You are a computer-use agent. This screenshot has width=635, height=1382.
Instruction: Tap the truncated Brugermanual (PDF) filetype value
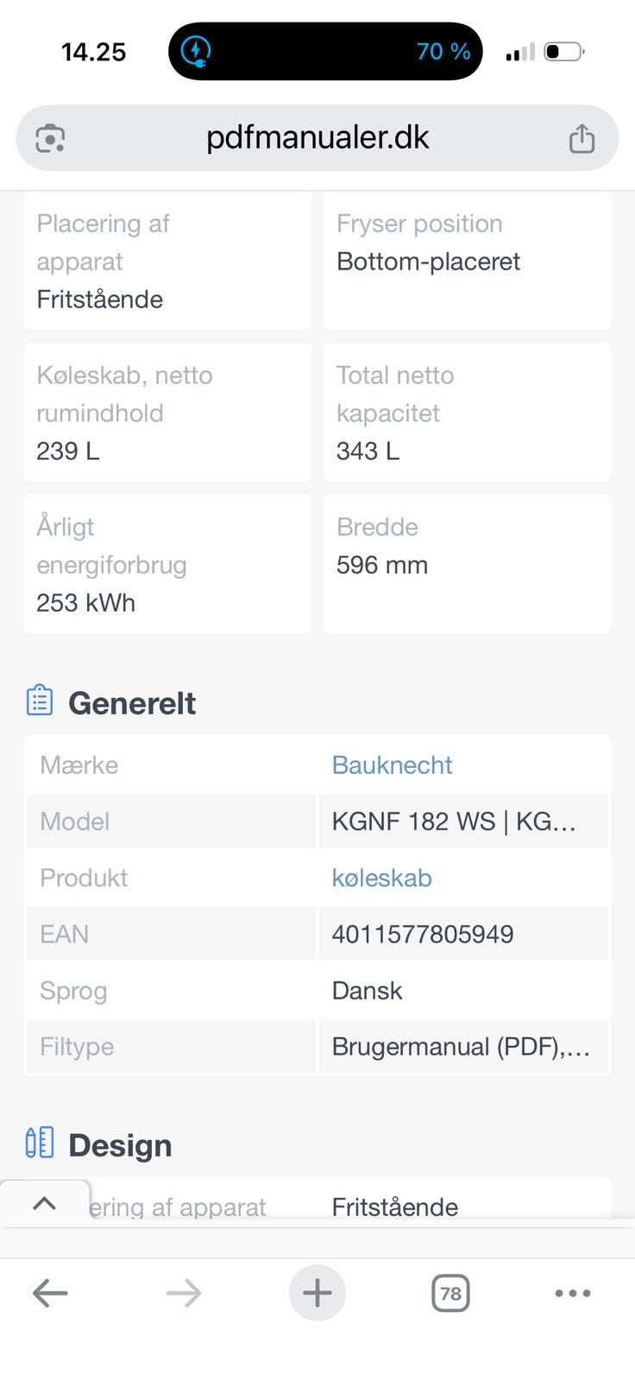click(x=461, y=1047)
